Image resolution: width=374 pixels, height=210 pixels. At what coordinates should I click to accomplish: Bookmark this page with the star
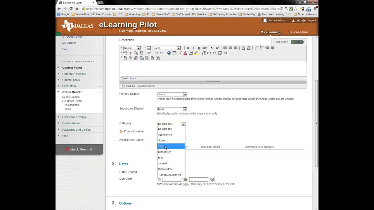[296, 9]
